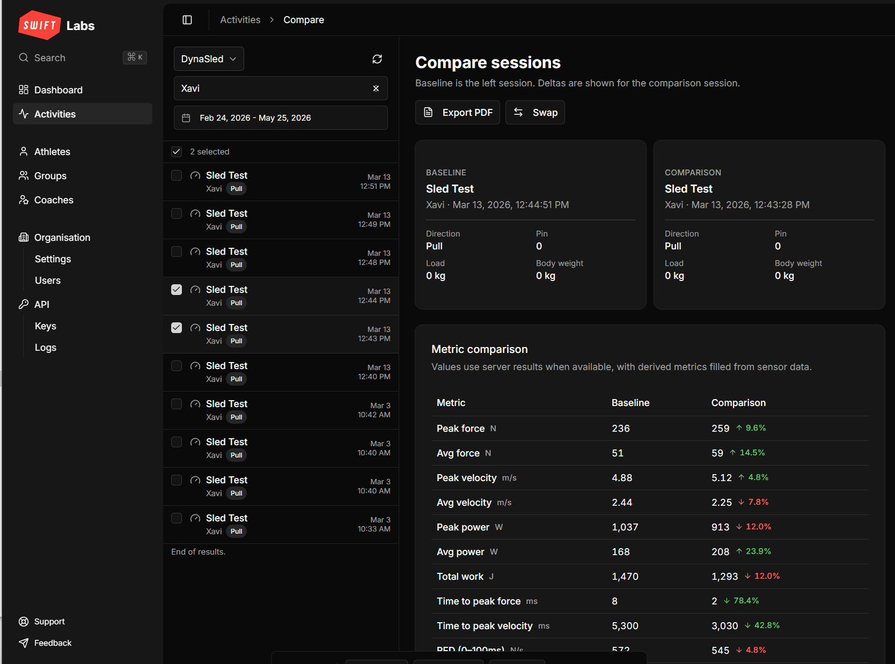Open the Feedback link
Screen dimensions: 895x664
pos(53,643)
